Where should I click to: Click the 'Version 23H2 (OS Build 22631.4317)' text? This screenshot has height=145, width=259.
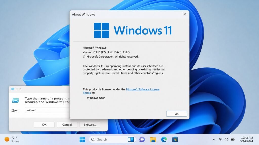106,52
